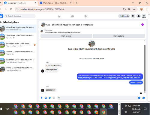Screen dimensions: 150x115
Task: Click Cass's avatar beside phone number message
Action: (43, 90)
